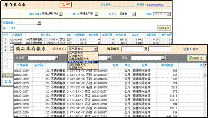This screenshot has height=118, width=208.
Task: Click the 盘盈 label at inventory window bottom
Action: point(8,81)
